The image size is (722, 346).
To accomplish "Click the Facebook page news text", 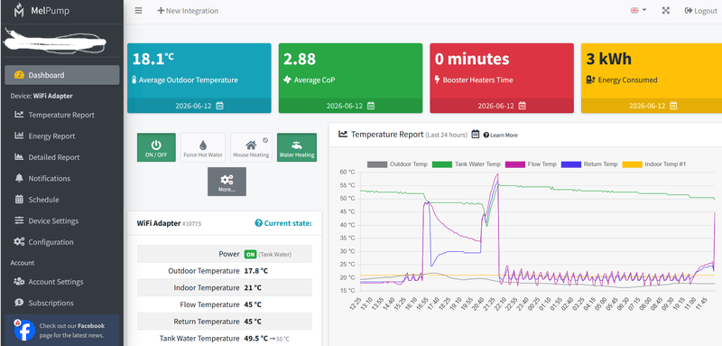I will (x=72, y=331).
